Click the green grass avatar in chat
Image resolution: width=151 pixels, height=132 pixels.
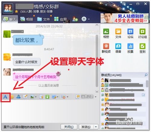pos(7,34)
